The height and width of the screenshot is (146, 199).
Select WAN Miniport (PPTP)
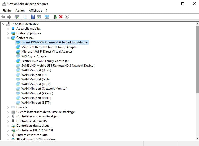pyautogui.click(x=36, y=98)
